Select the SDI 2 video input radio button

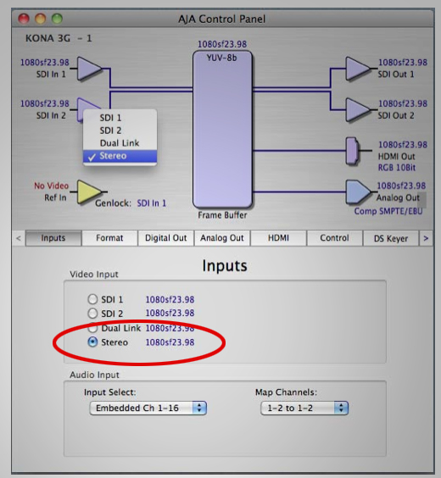tap(92, 313)
